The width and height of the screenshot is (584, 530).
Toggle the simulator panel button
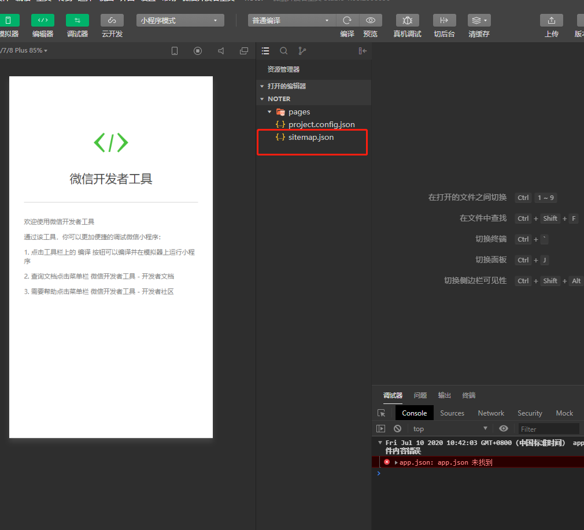(x=9, y=20)
